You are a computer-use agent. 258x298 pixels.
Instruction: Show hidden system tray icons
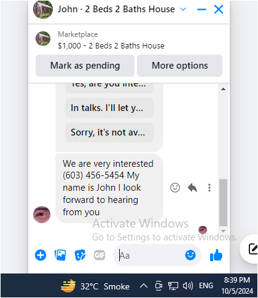[144, 286]
